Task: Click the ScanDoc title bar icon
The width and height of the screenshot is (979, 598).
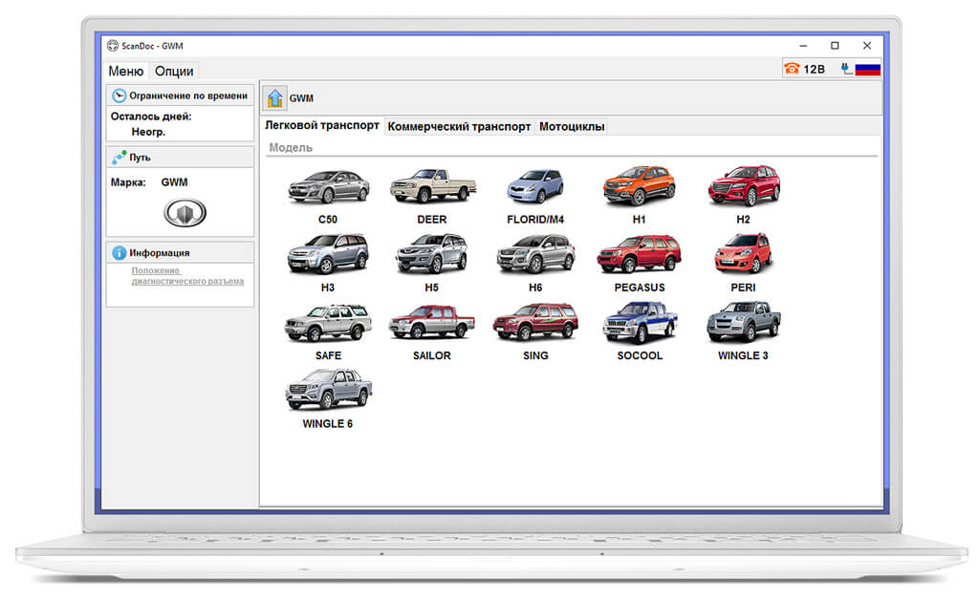Action: pyautogui.click(x=113, y=46)
